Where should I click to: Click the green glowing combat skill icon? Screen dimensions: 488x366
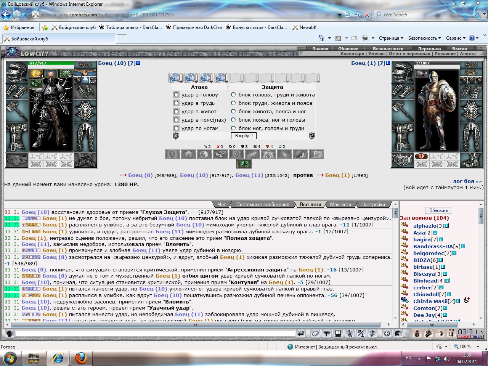point(244,164)
